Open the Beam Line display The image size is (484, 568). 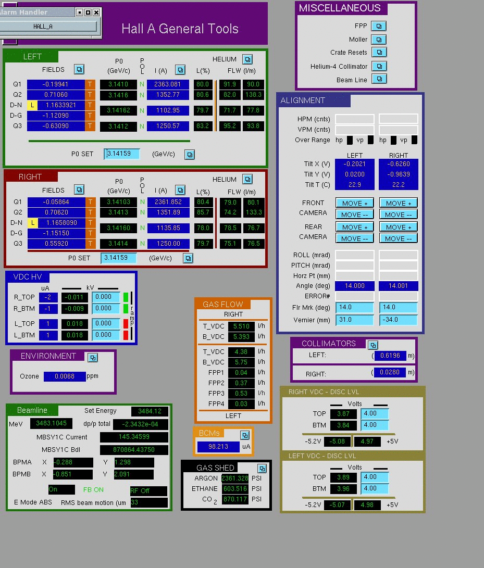(x=379, y=79)
